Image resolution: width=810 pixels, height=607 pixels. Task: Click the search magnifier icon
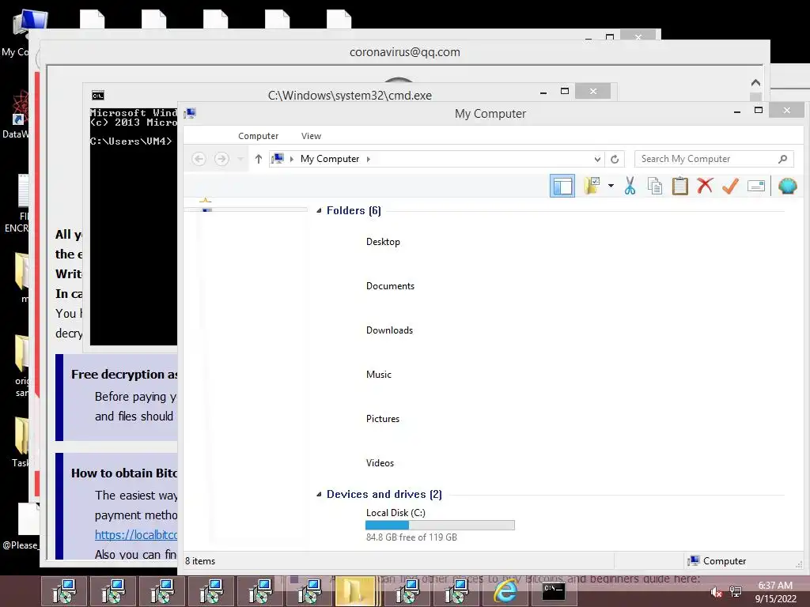point(782,159)
